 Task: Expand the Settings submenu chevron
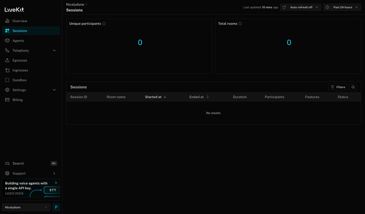click(54, 90)
